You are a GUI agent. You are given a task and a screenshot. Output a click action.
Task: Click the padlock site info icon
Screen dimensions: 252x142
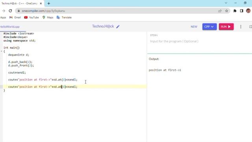point(19,11)
